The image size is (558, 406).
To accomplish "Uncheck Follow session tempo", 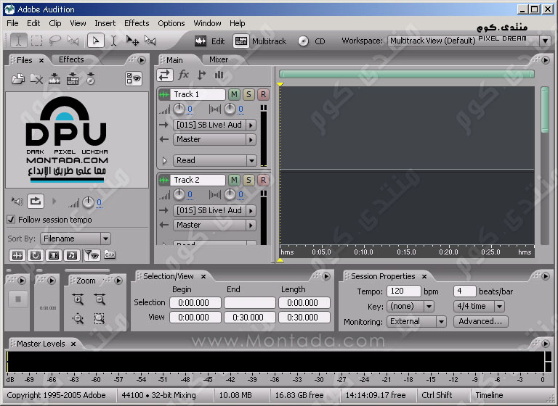I will (11, 220).
